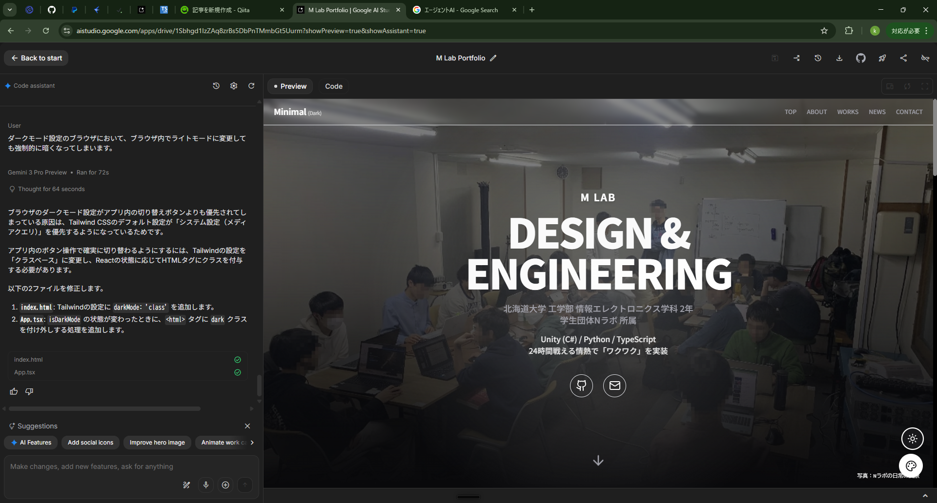The height and width of the screenshot is (503, 937).
Task: Expand Thought for 64 seconds
Action: point(47,189)
